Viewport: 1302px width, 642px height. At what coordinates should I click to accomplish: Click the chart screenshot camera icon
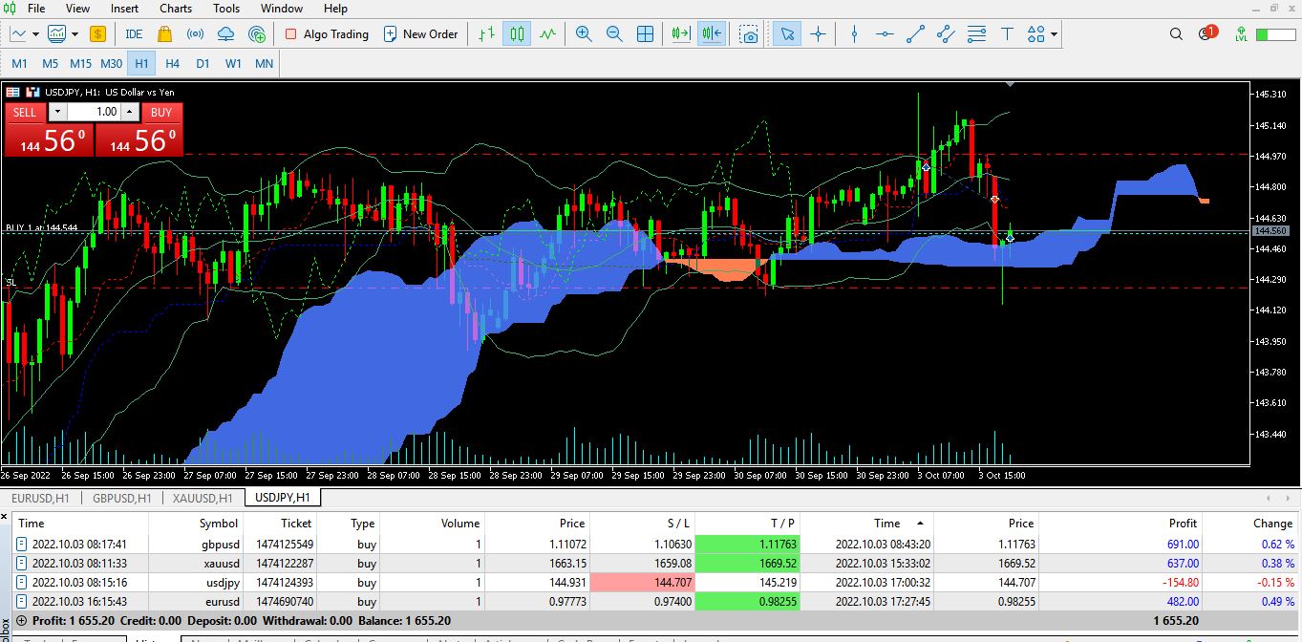[x=750, y=34]
